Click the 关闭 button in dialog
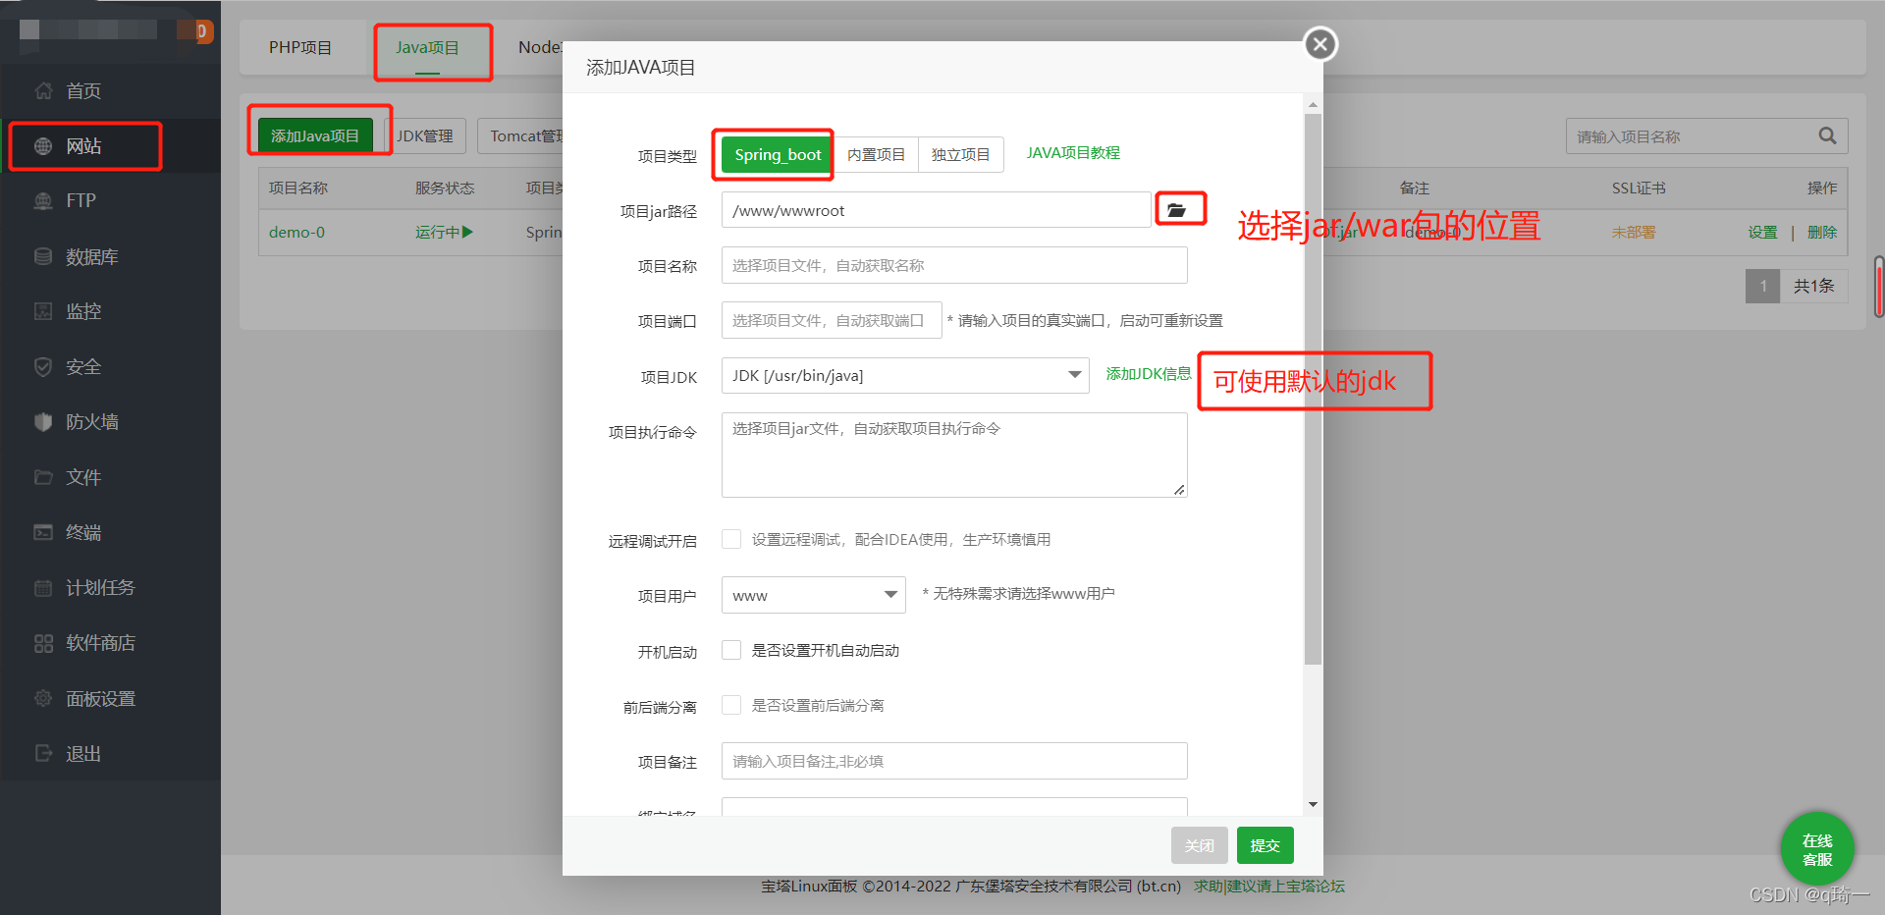 1199,845
